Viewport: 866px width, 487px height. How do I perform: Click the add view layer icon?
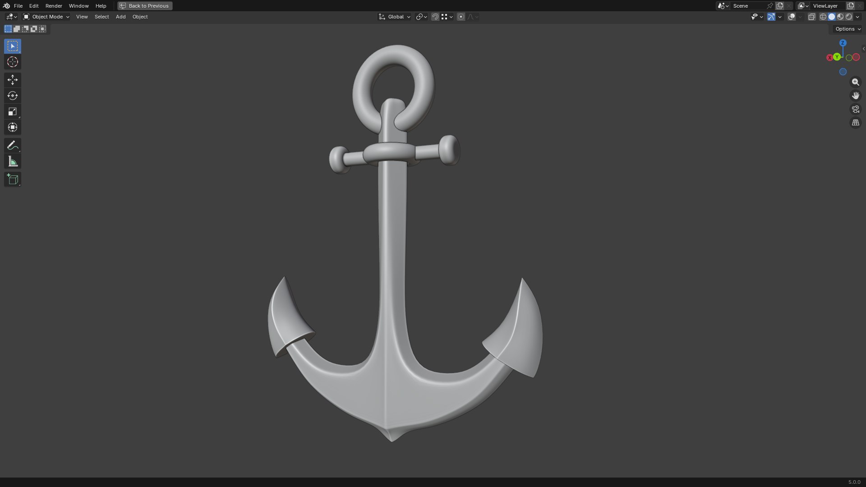click(851, 6)
